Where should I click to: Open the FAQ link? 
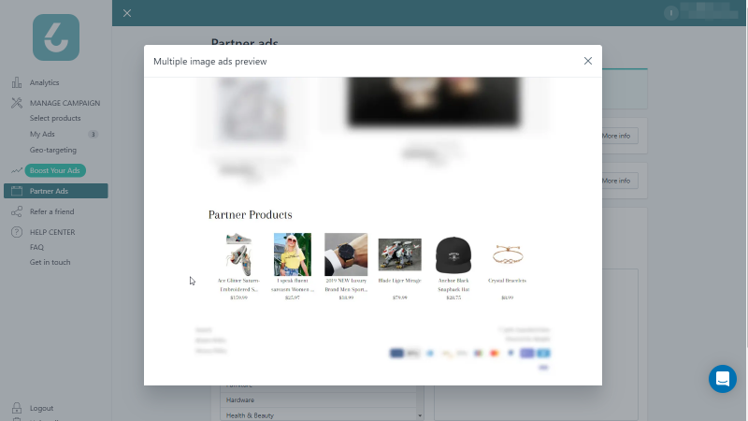pos(36,247)
